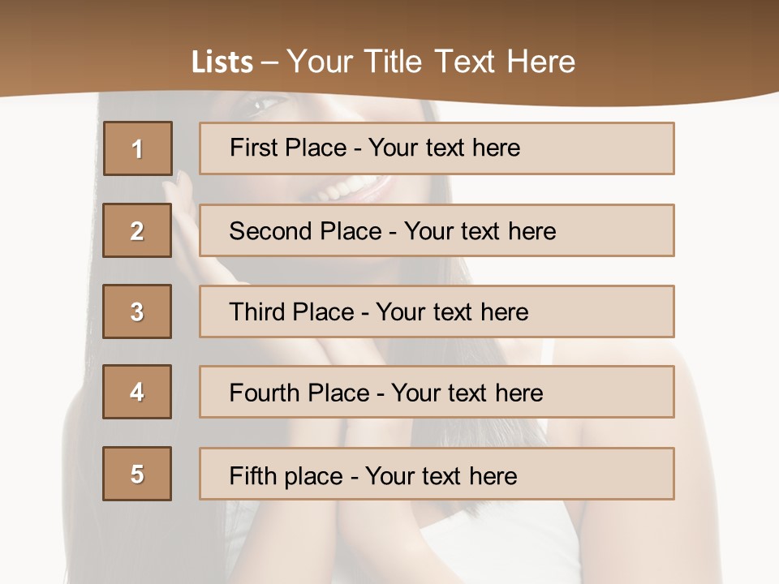Click the number 5 box
Image resolution: width=779 pixels, height=584 pixels.
click(x=137, y=474)
